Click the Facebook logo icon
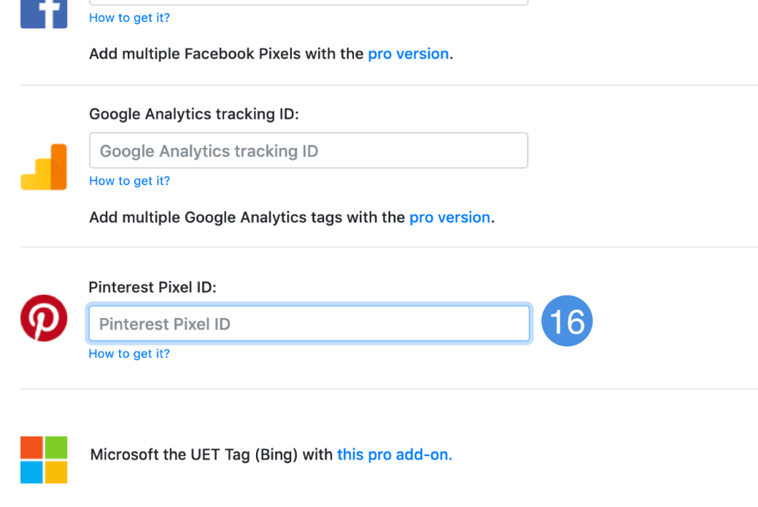 point(44,13)
